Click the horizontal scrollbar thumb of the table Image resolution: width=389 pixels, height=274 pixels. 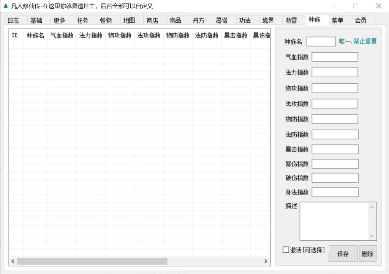[92, 261]
